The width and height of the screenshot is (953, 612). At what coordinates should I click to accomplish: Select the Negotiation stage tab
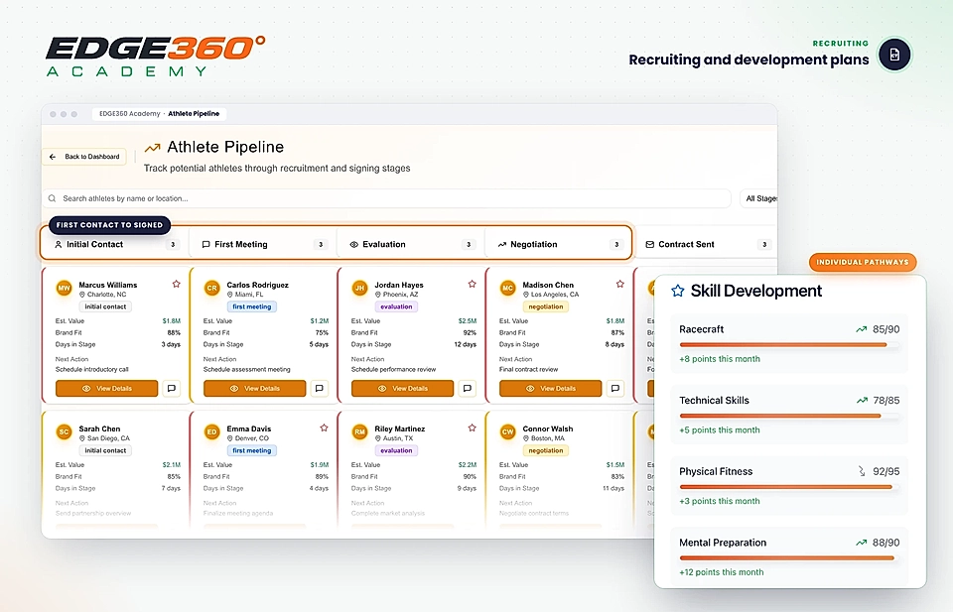(559, 244)
